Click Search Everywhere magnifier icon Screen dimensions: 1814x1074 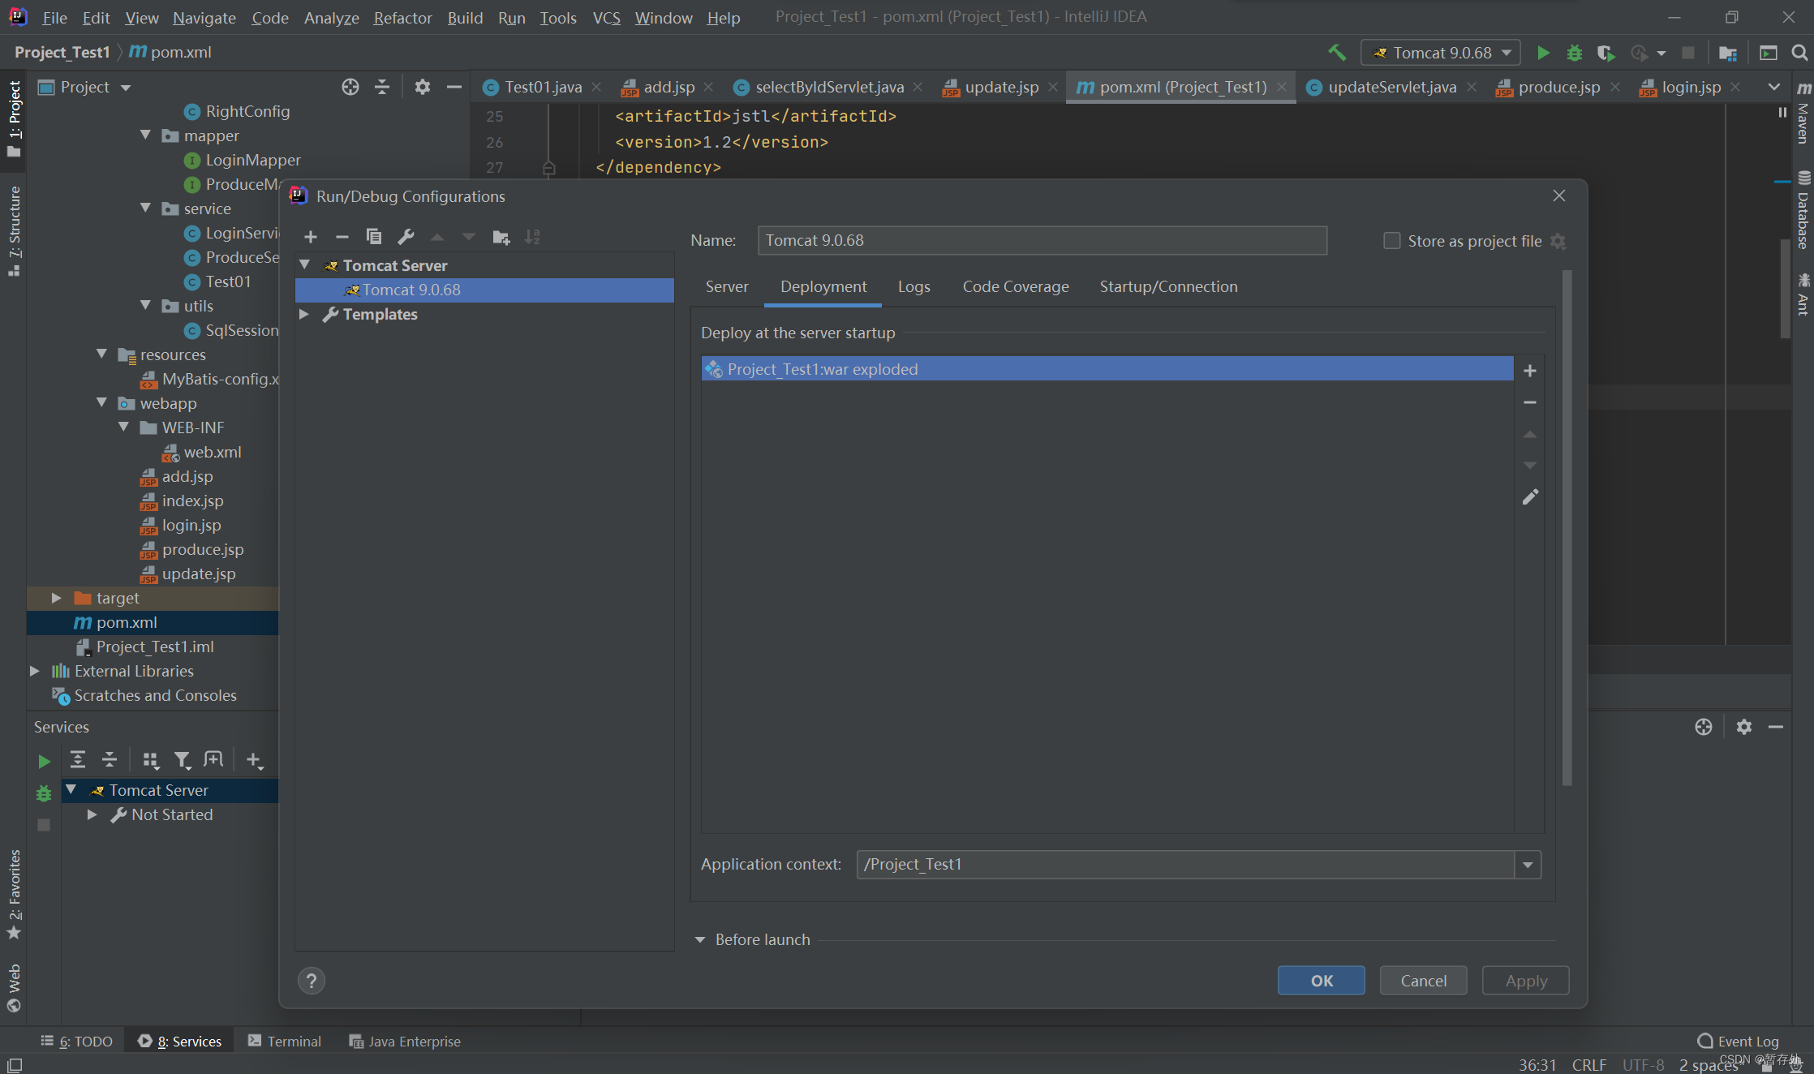pyautogui.click(x=1799, y=53)
